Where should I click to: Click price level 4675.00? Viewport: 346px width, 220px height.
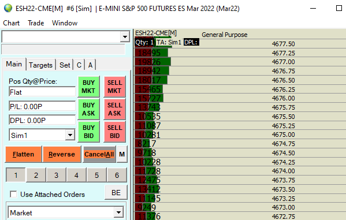[x=284, y=135]
